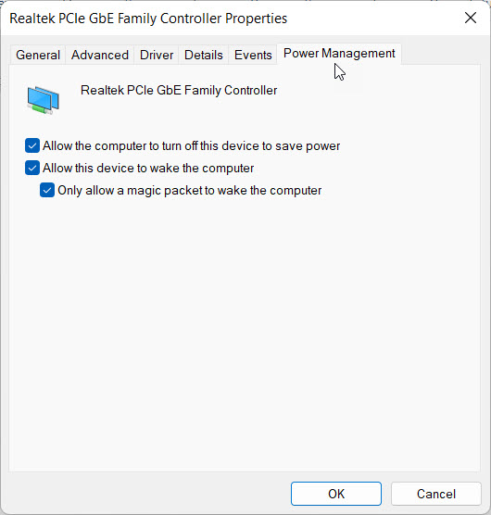
Task: Untick the wake the computer checkbox
Action: tap(32, 168)
